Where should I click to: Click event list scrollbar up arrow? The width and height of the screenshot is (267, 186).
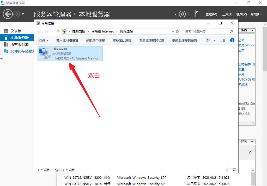(253, 170)
